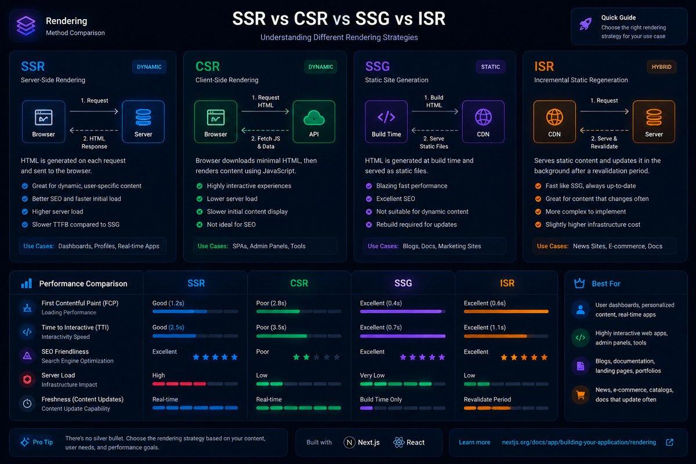Click the blogs documentation file icon
Image resolution: width=696 pixels, height=464 pixels.
[580, 365]
